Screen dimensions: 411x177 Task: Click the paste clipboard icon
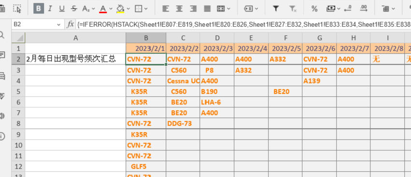[x=2, y=9]
